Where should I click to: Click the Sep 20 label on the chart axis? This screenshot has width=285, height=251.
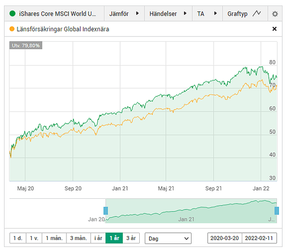tap(73, 188)
